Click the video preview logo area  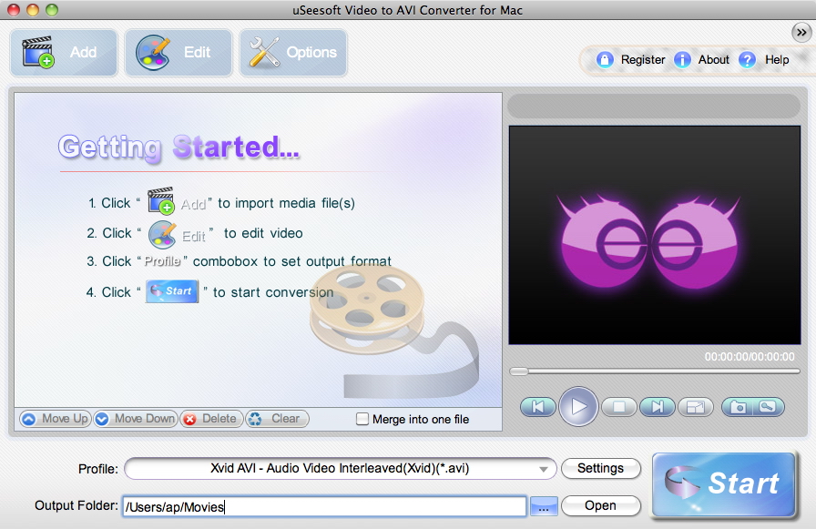click(655, 235)
